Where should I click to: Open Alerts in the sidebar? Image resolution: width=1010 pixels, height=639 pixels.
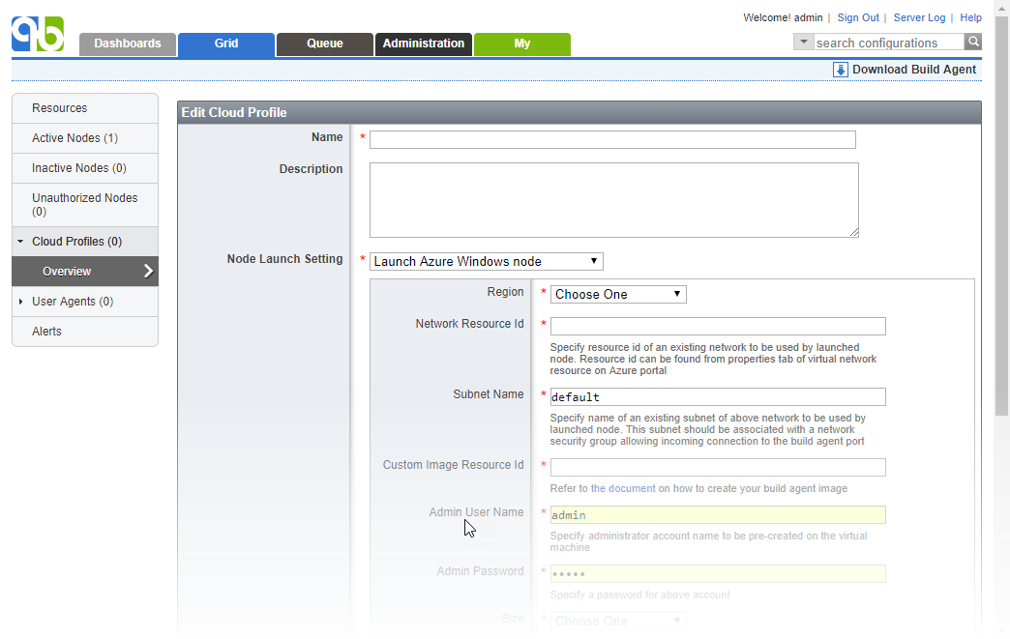click(x=85, y=332)
